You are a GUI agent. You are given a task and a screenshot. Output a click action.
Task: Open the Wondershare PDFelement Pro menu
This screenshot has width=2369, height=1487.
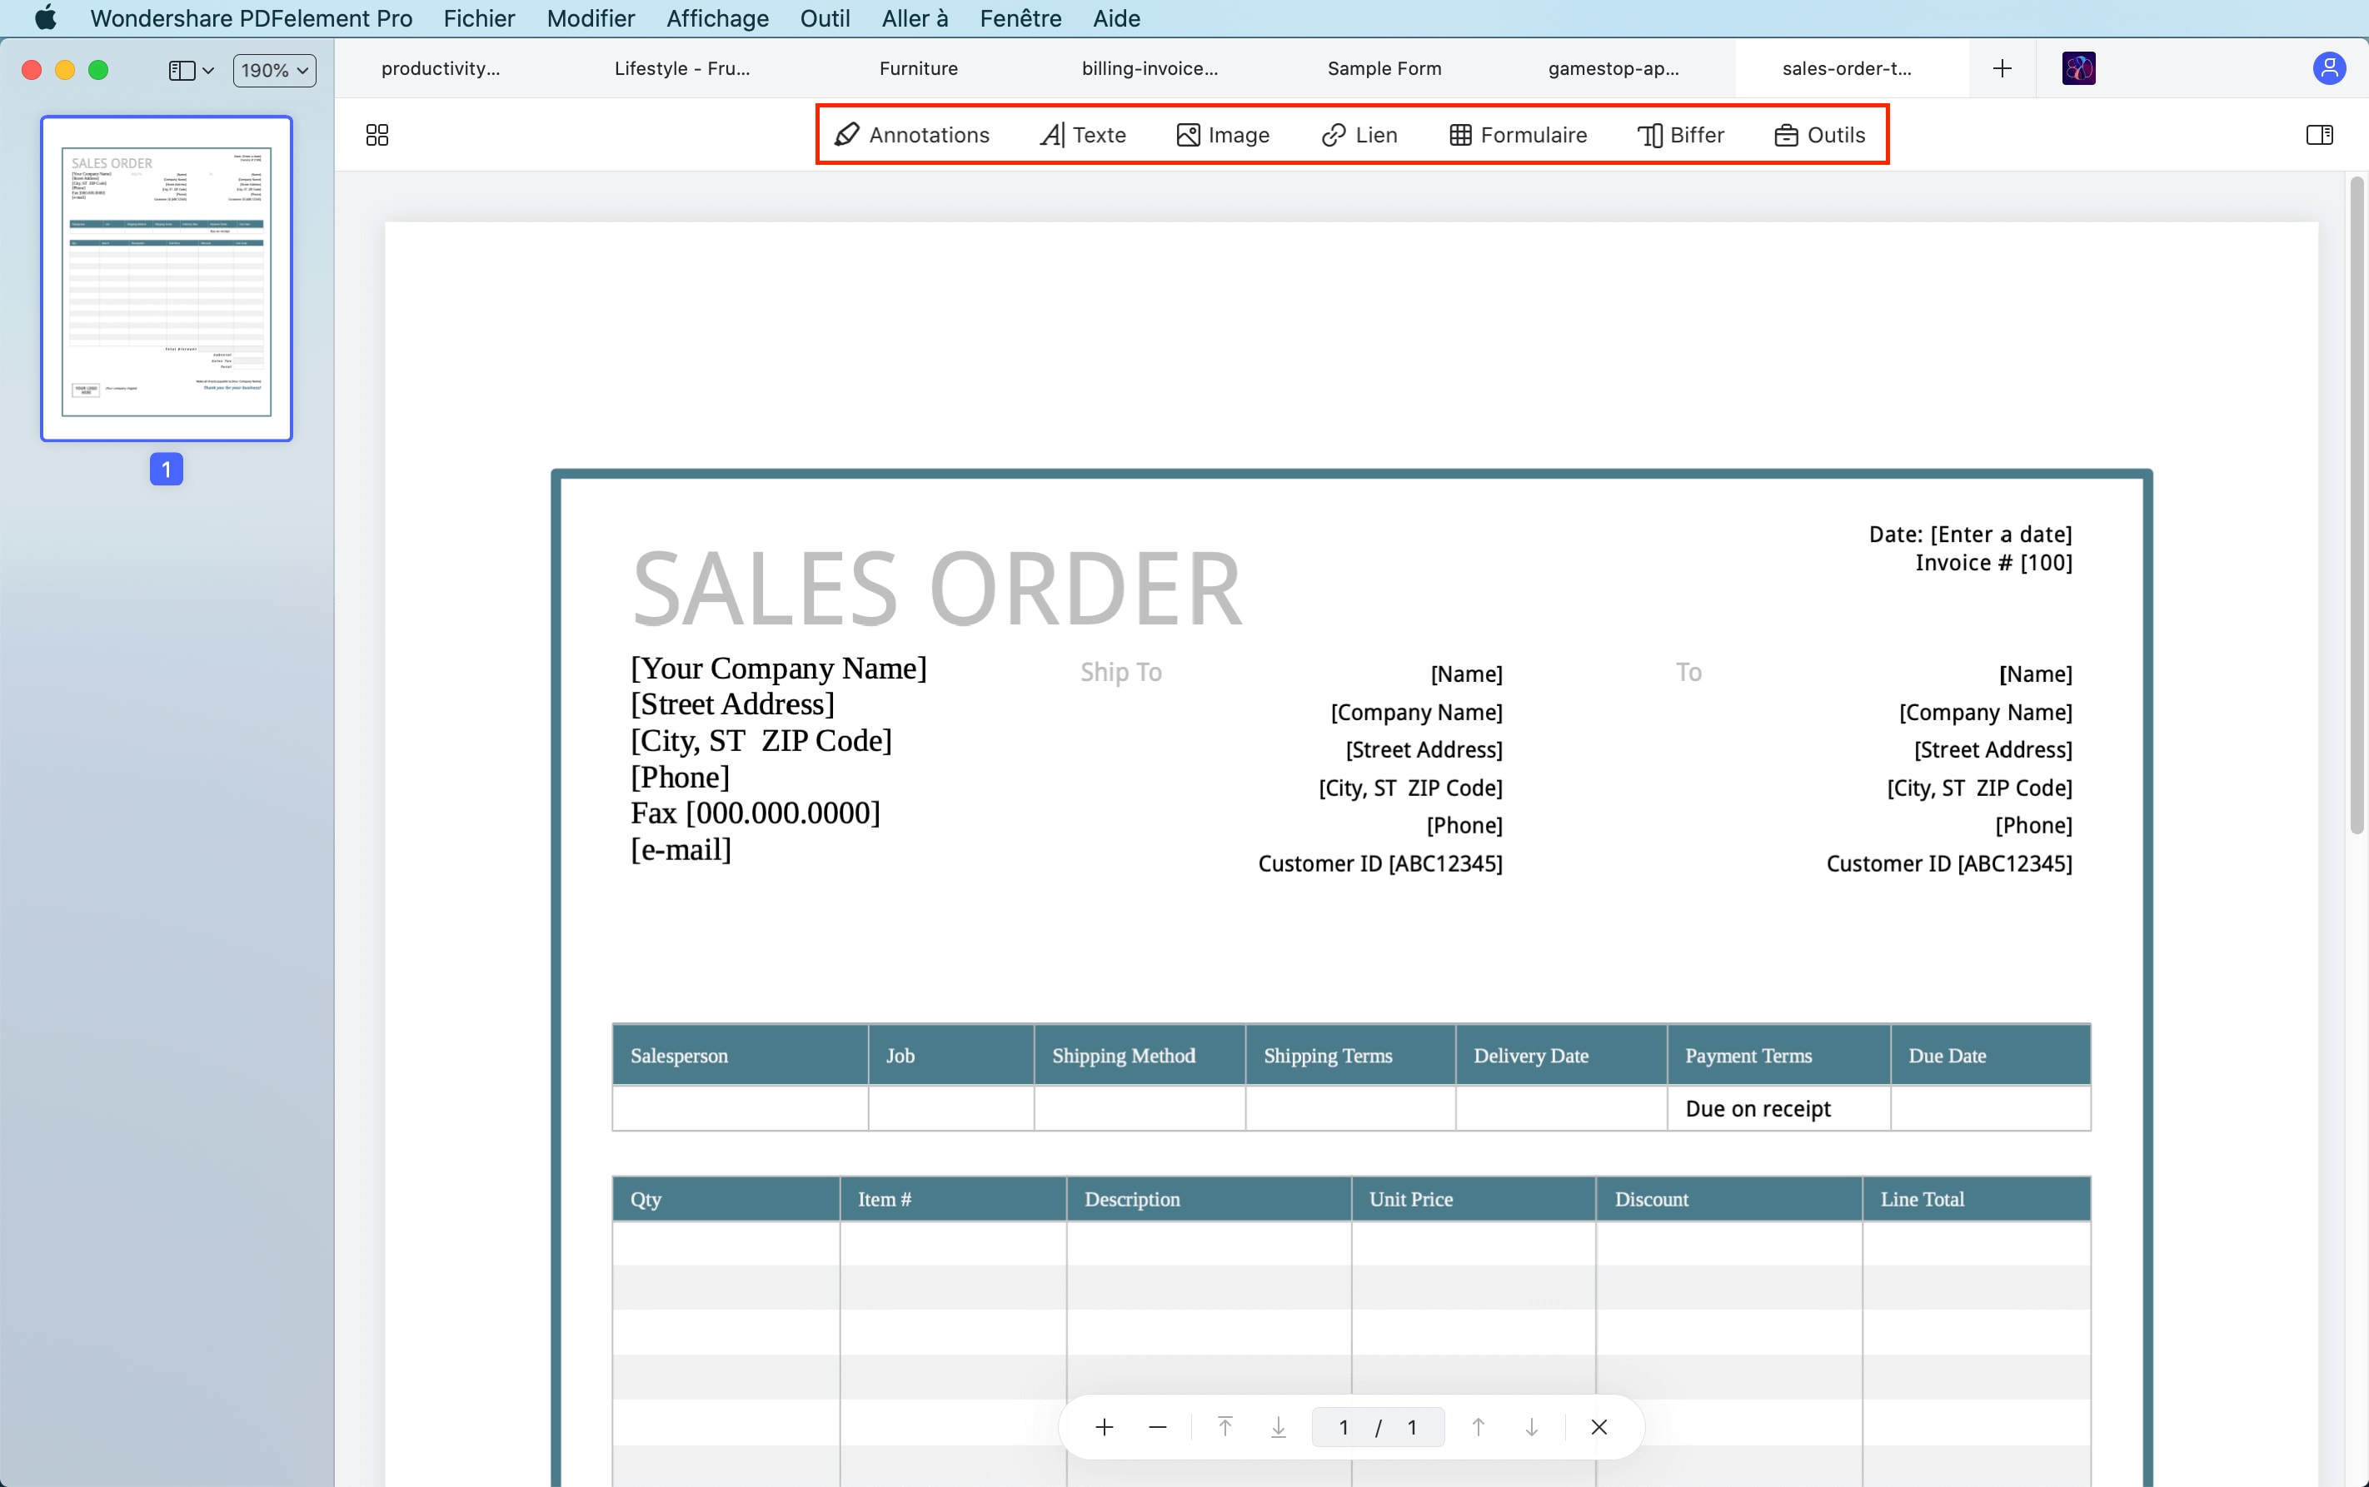251,18
